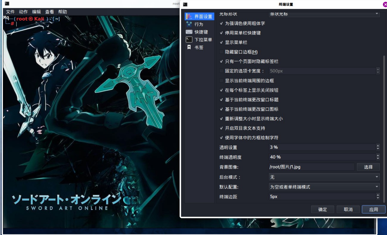Screen dimensions: 387x235
Task: Toggle 显示菜单栏 checkbox
Action: coord(221,42)
